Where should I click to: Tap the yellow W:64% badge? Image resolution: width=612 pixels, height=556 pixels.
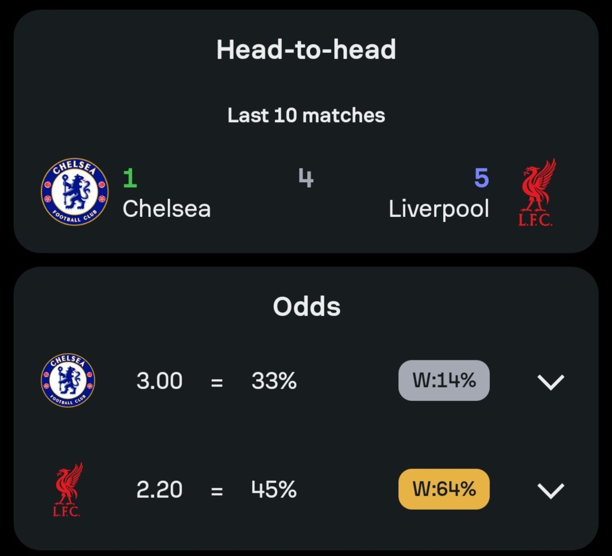point(444,489)
